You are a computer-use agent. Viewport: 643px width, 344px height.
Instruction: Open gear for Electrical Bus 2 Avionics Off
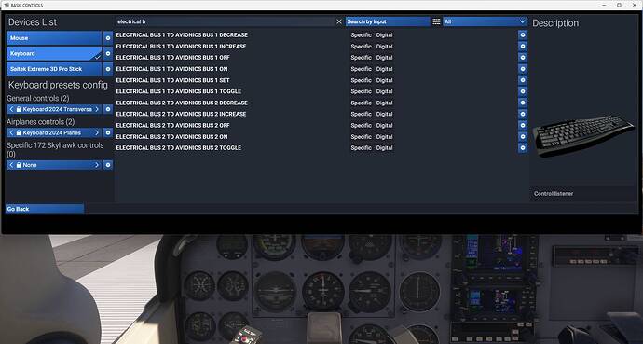coord(523,126)
